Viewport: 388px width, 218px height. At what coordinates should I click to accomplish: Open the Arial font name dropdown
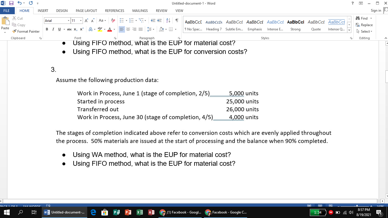(68, 21)
